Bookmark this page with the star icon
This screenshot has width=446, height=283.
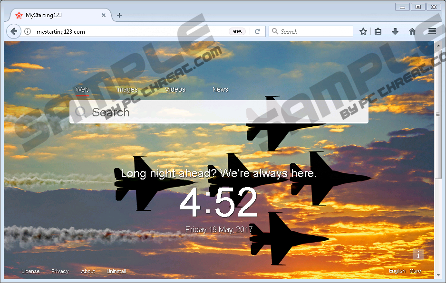pos(363,32)
